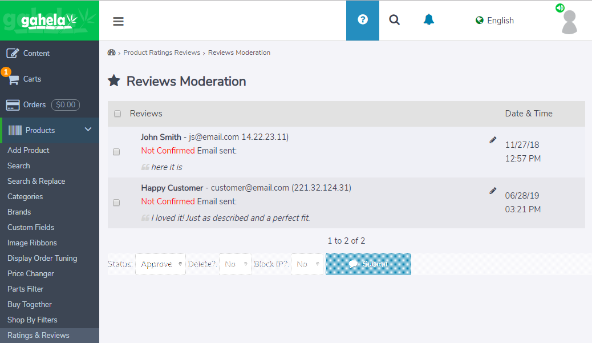The image size is (592, 343).
Task: Open the Categories sidebar item
Action: point(27,196)
